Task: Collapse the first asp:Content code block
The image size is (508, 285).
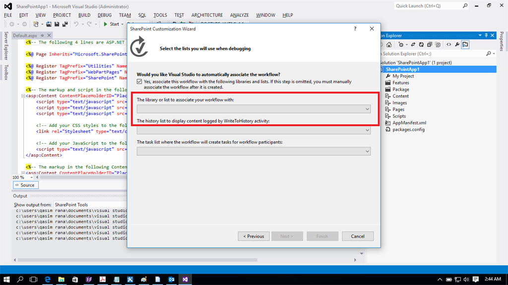Action: click(x=23, y=96)
